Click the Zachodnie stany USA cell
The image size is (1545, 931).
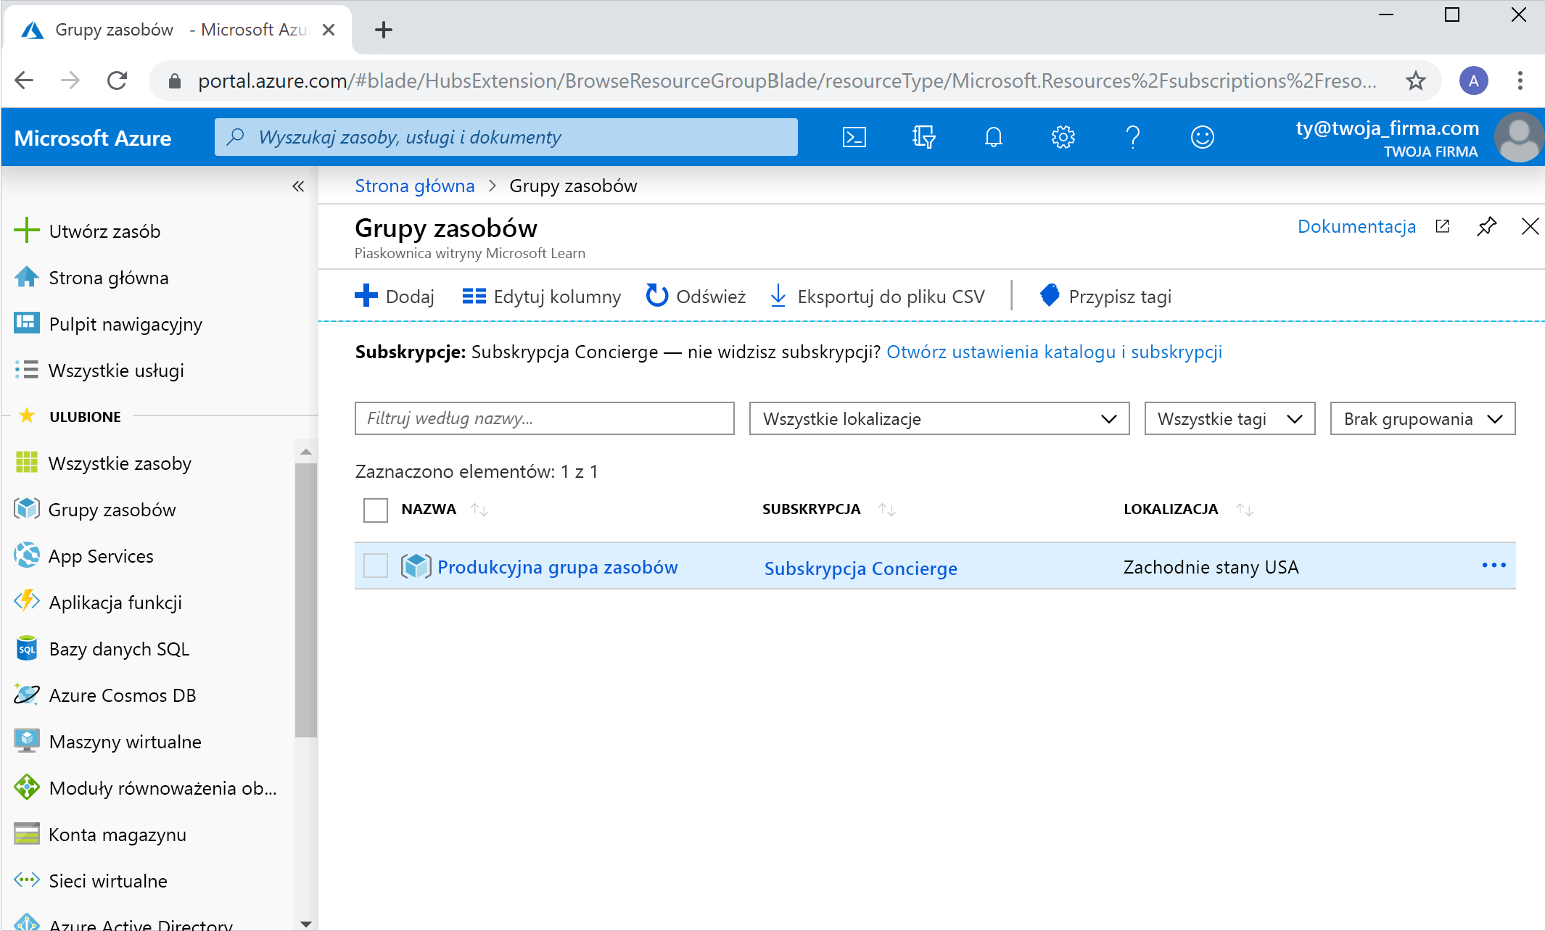[1211, 567]
